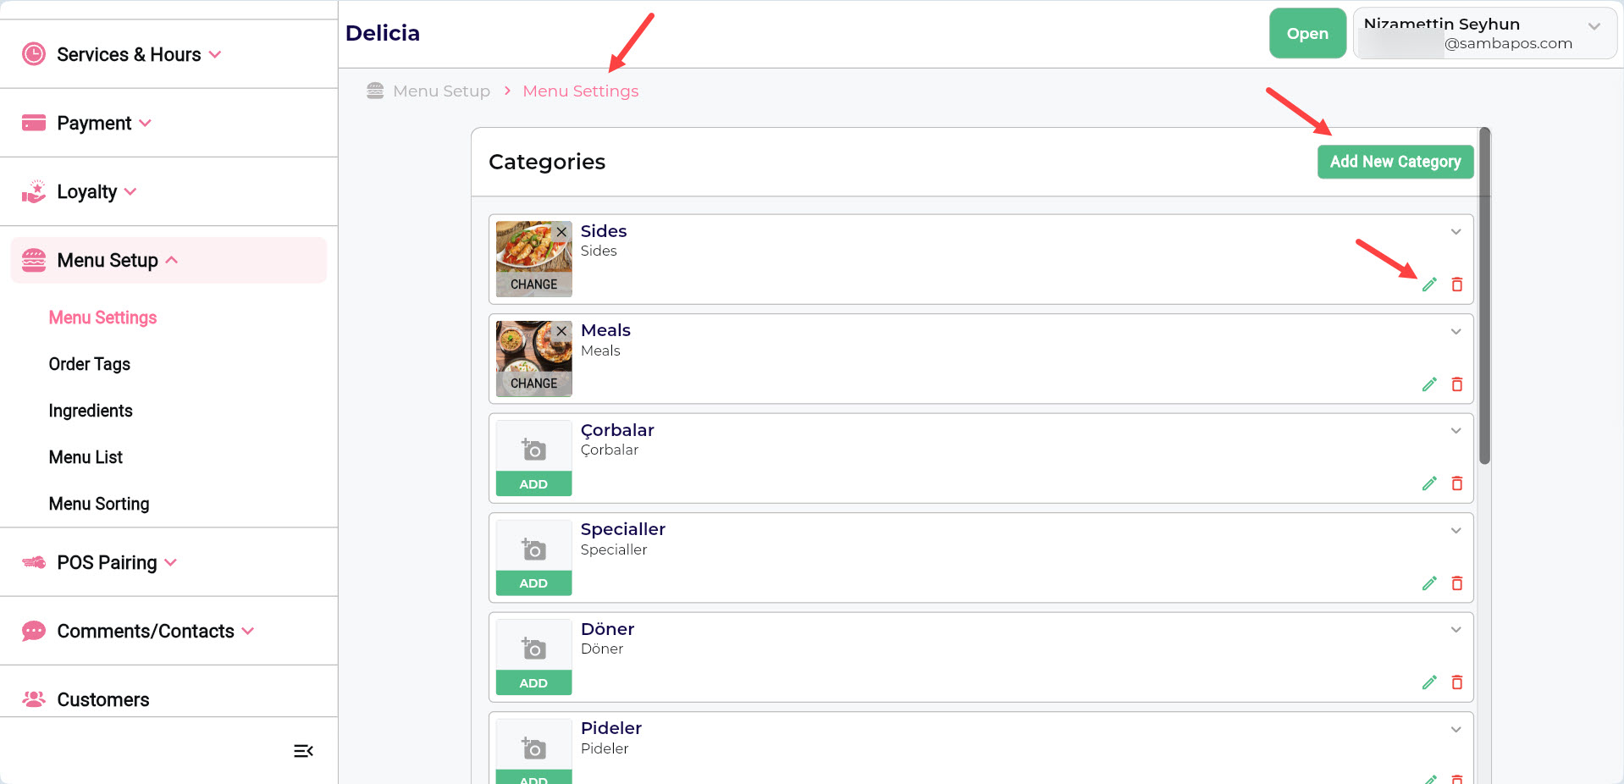Select the POS Pairing icon

point(33,562)
